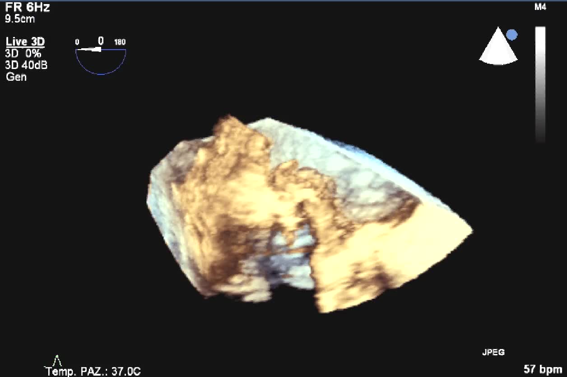This screenshot has height=377, width=567.
Task: Click the small left 0 on angle dial
Action: click(77, 42)
